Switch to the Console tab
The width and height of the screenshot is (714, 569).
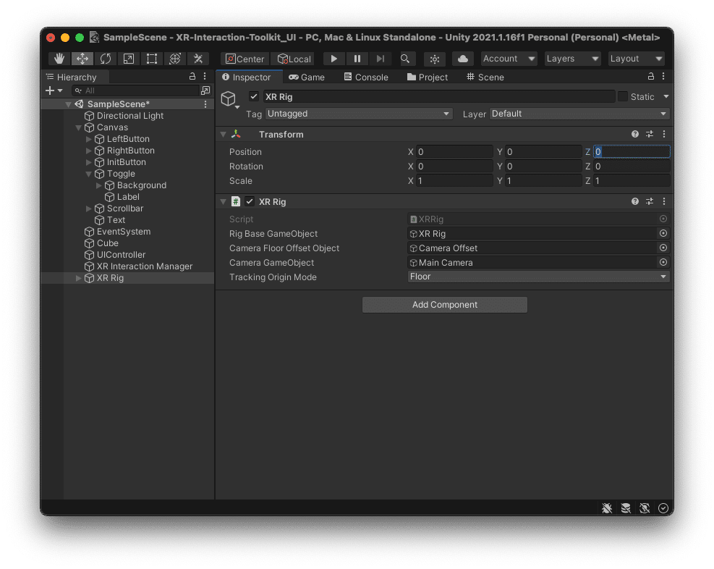[367, 77]
